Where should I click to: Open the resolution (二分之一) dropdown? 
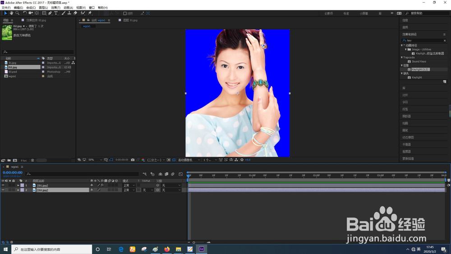[156, 160]
